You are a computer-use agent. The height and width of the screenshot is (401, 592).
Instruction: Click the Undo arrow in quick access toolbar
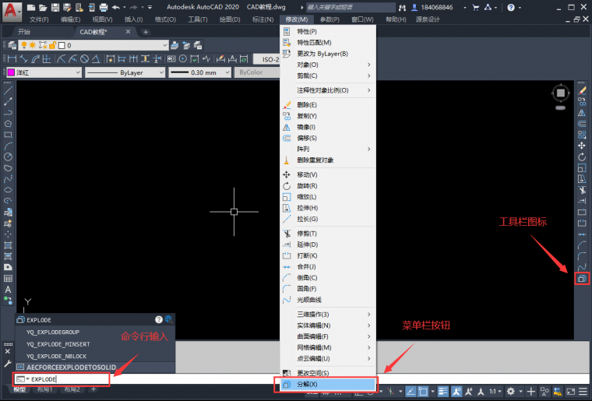[x=115, y=7]
